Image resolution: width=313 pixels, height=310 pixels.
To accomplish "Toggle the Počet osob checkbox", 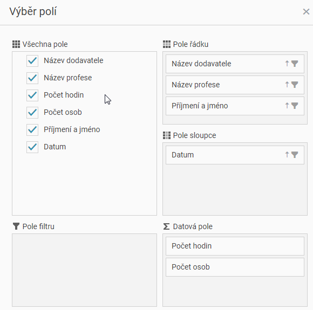I will (32, 113).
